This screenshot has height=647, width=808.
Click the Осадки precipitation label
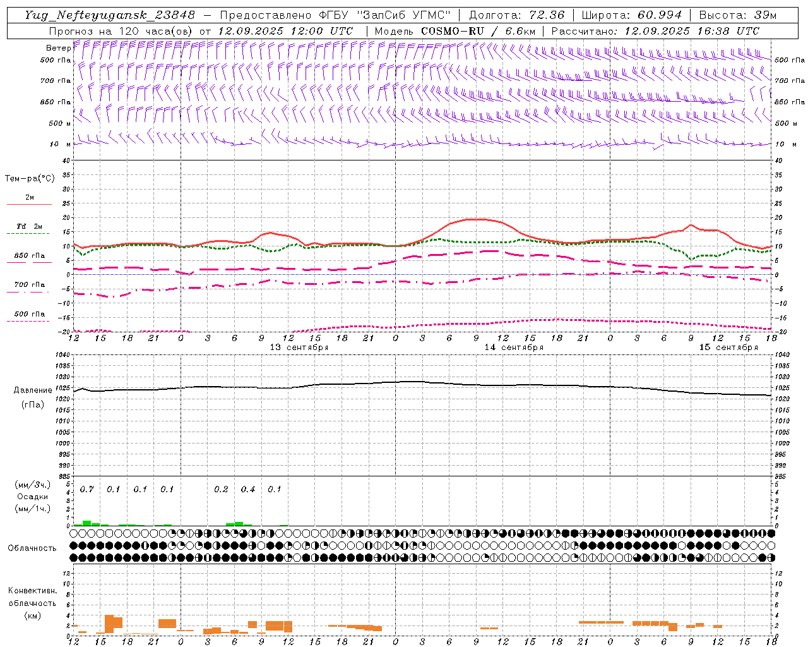(x=32, y=497)
